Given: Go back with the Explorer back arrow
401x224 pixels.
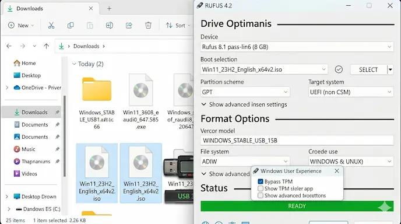Looking at the screenshot, I should 9,46.
